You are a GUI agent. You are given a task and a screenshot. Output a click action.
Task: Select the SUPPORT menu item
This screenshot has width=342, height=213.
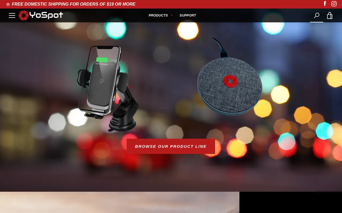[188, 15]
